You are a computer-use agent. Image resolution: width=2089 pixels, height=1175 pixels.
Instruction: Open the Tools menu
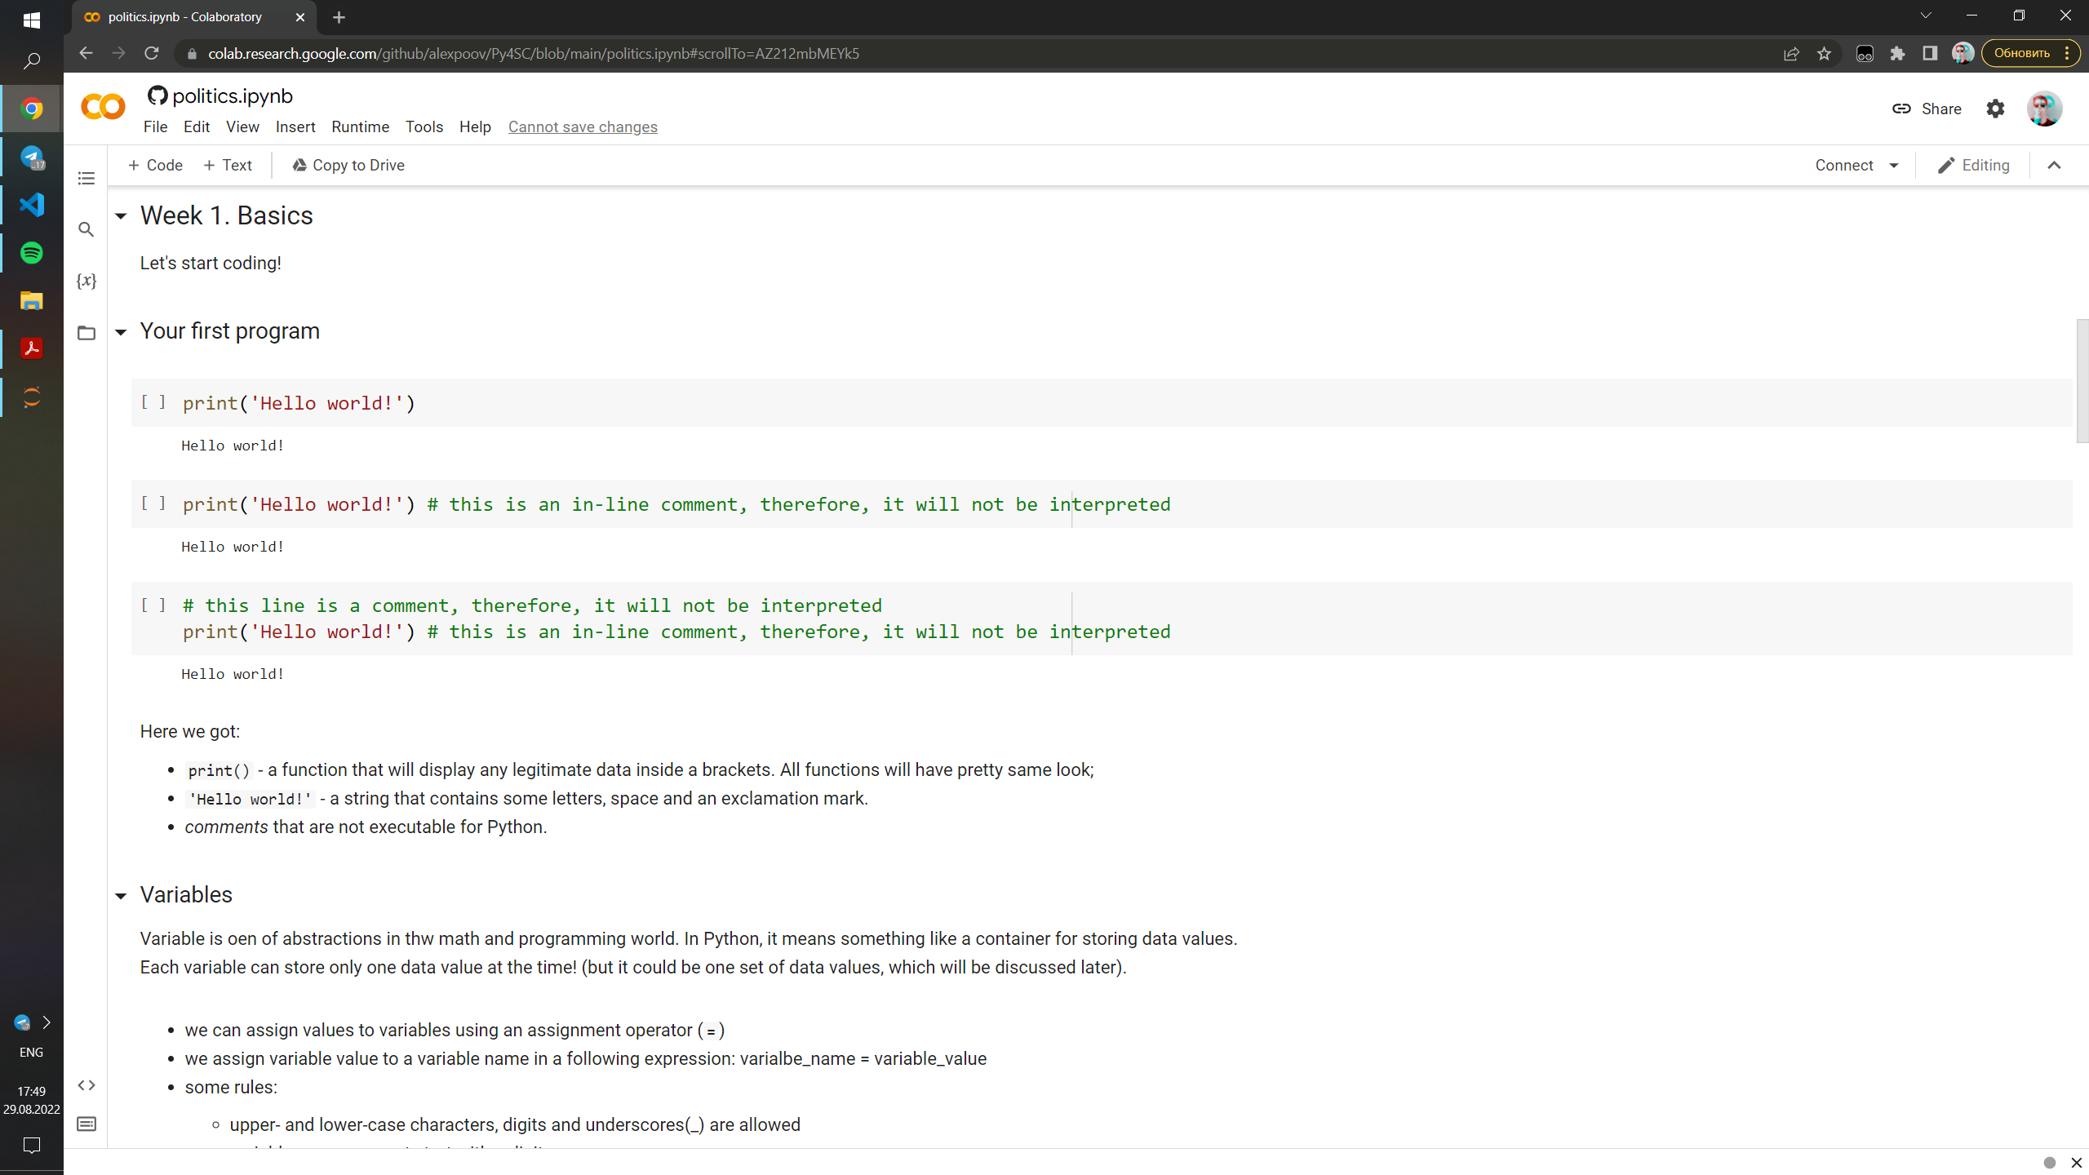pos(424,126)
